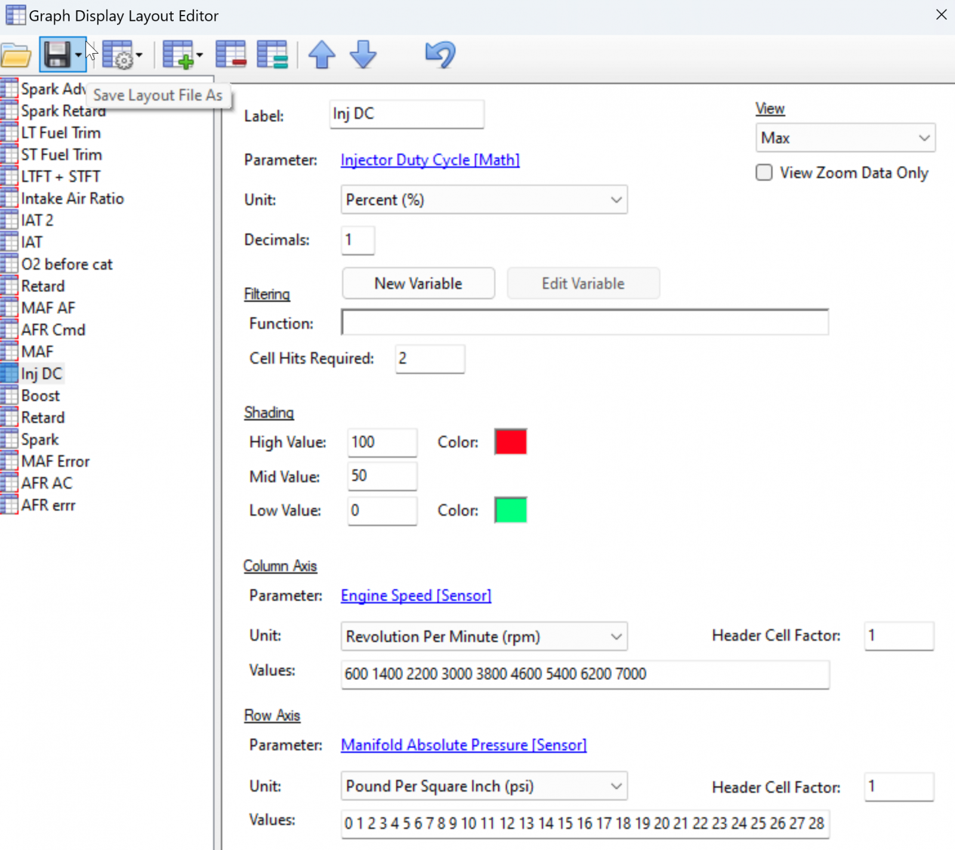The height and width of the screenshot is (850, 955).
Task: Open the table settings gear icon
Action: 118,55
